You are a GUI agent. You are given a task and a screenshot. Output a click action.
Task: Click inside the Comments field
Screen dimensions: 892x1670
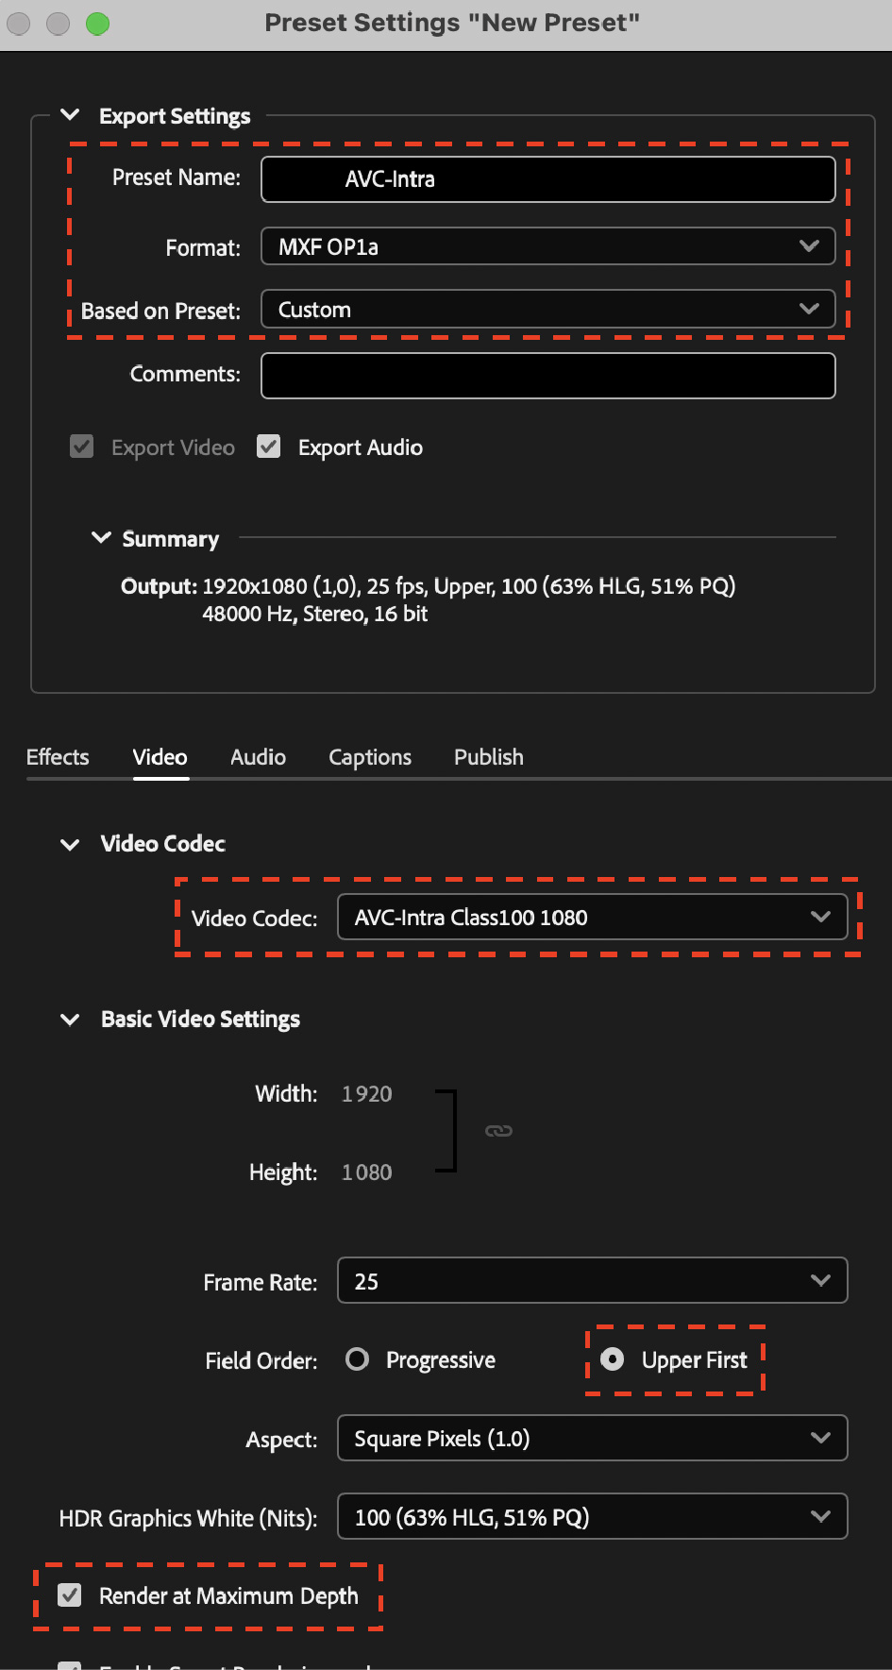pyautogui.click(x=547, y=375)
